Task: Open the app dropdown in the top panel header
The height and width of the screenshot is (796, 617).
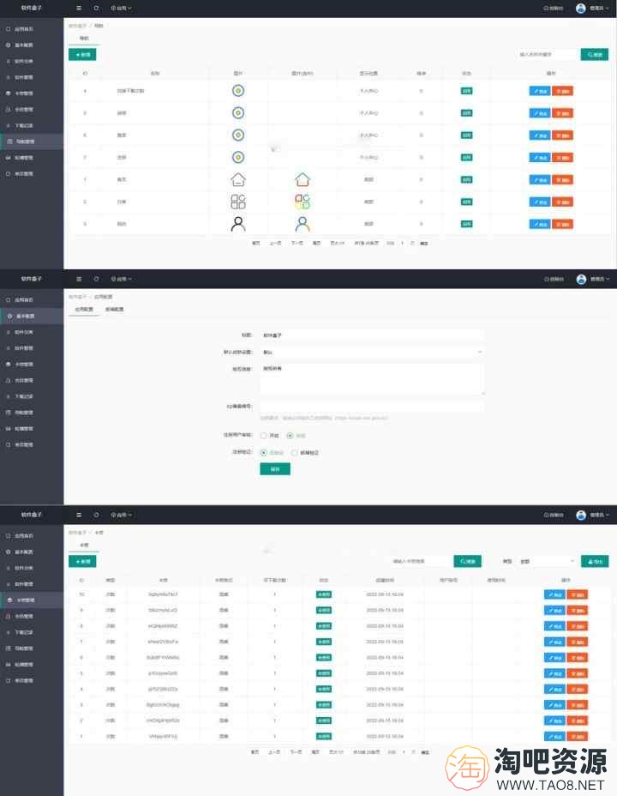Action: pyautogui.click(x=121, y=8)
